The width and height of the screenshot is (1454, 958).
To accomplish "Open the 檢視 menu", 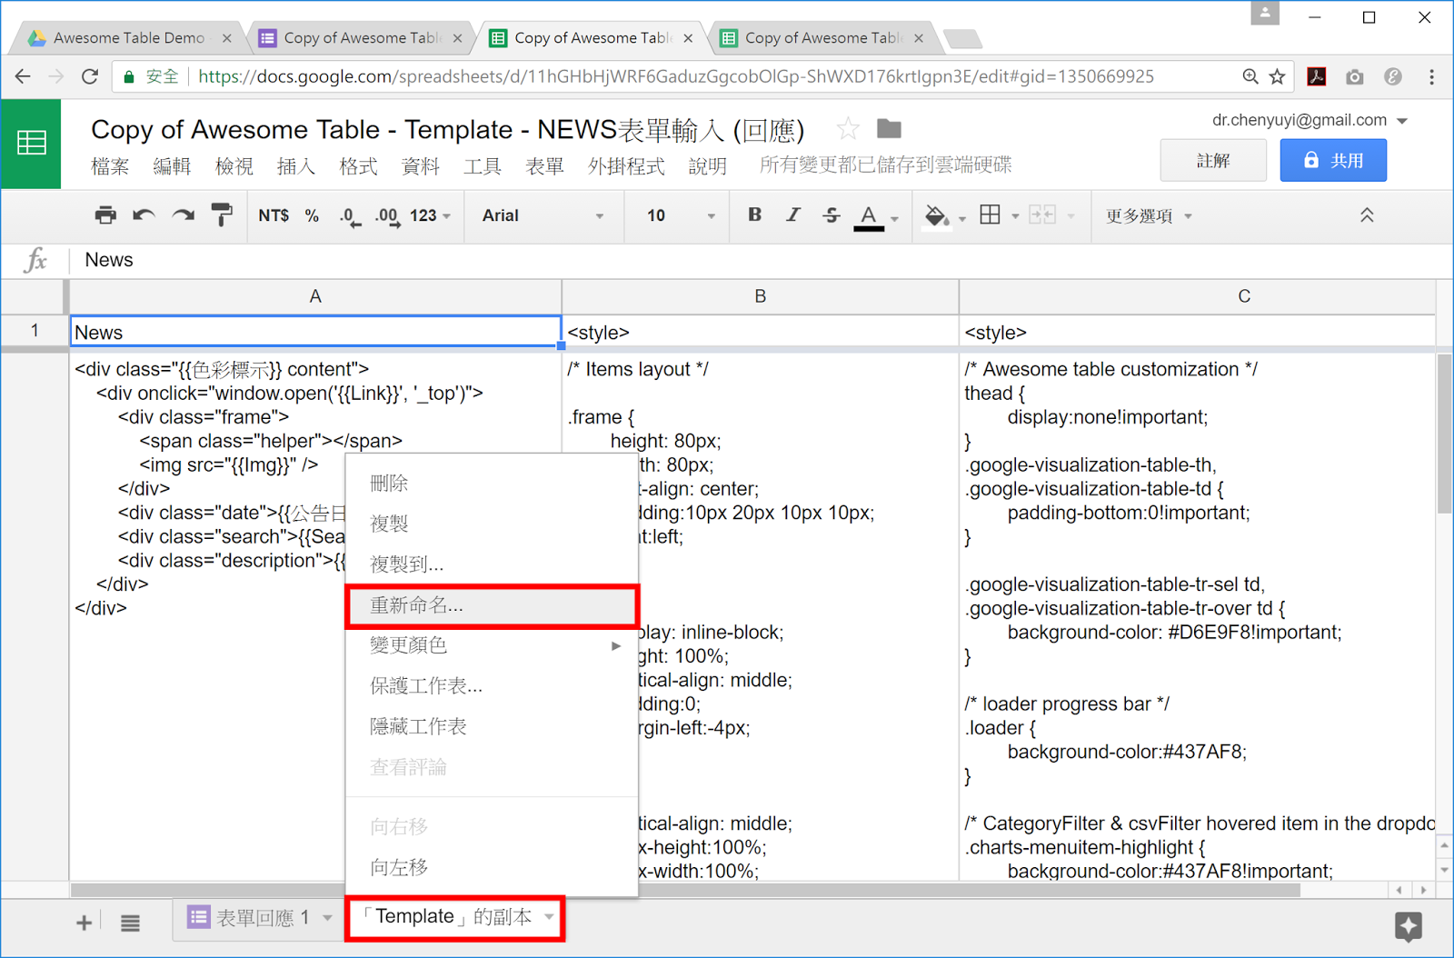I will pyautogui.click(x=234, y=166).
